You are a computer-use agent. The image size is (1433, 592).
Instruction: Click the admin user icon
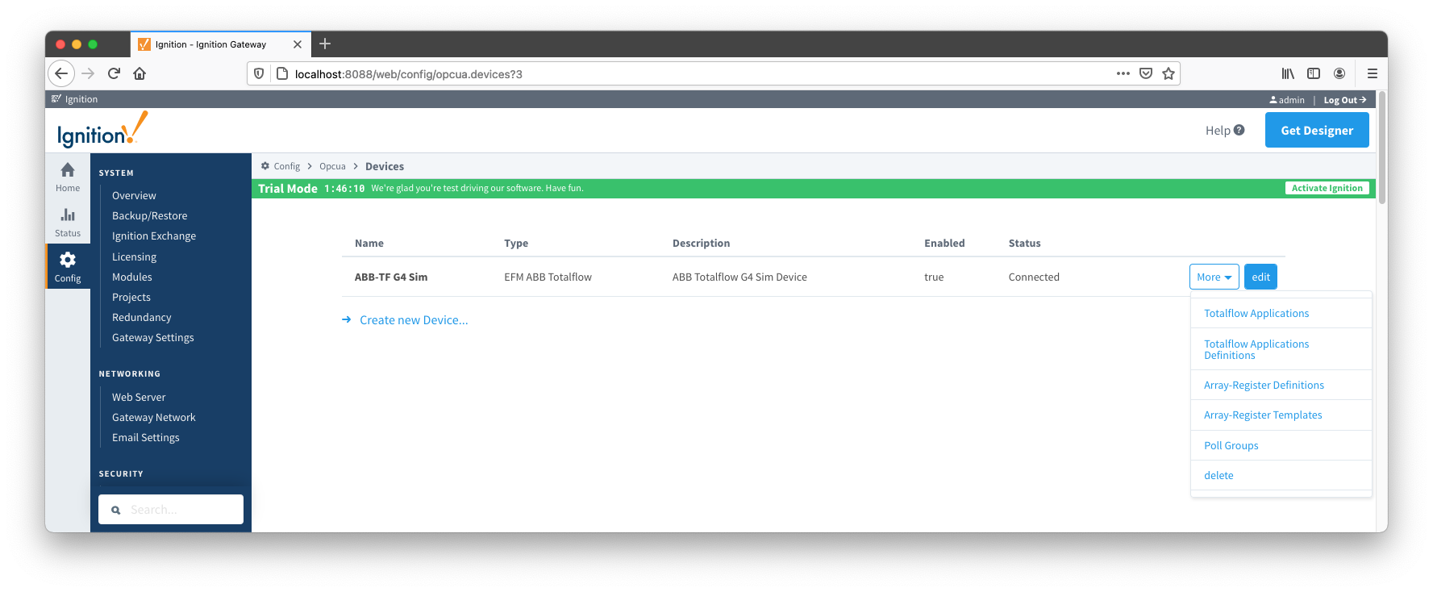[1273, 100]
